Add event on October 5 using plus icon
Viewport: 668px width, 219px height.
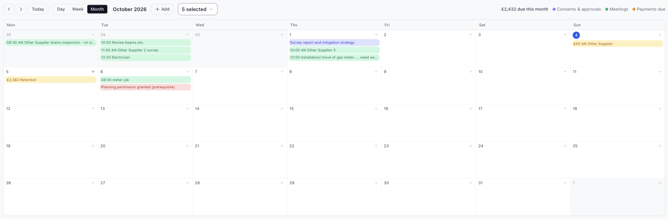[93, 72]
